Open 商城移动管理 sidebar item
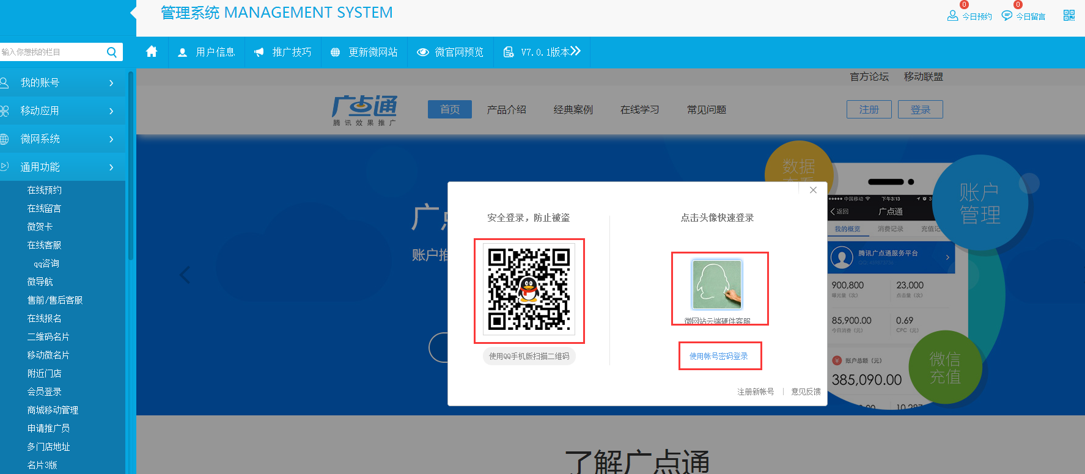 tap(53, 410)
